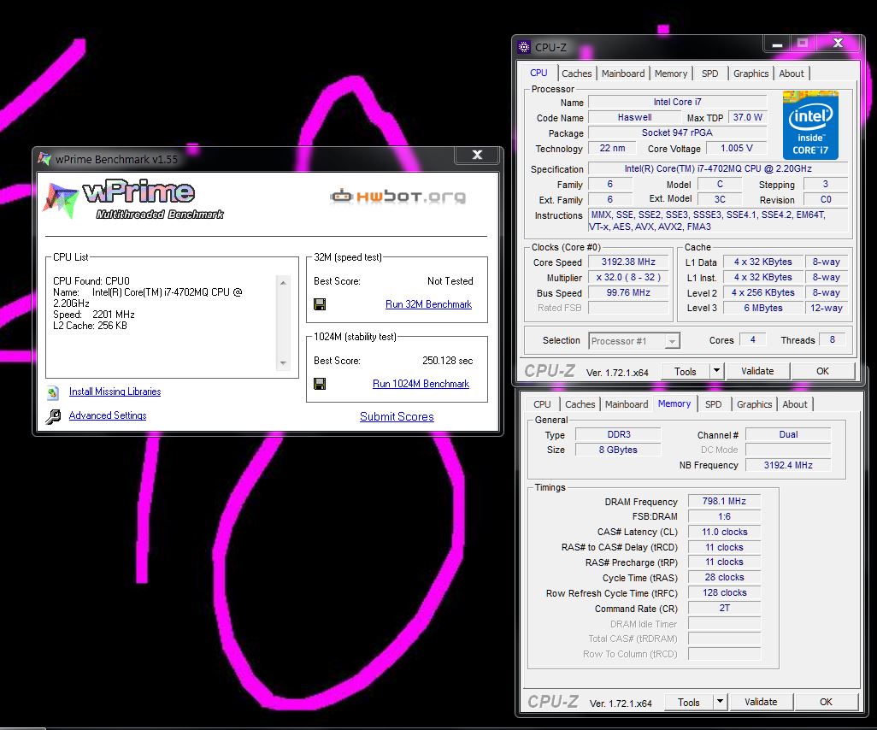Screen dimensions: 877x730
Task: Click Tools button in upper CPU-Z
Action: 685,372
